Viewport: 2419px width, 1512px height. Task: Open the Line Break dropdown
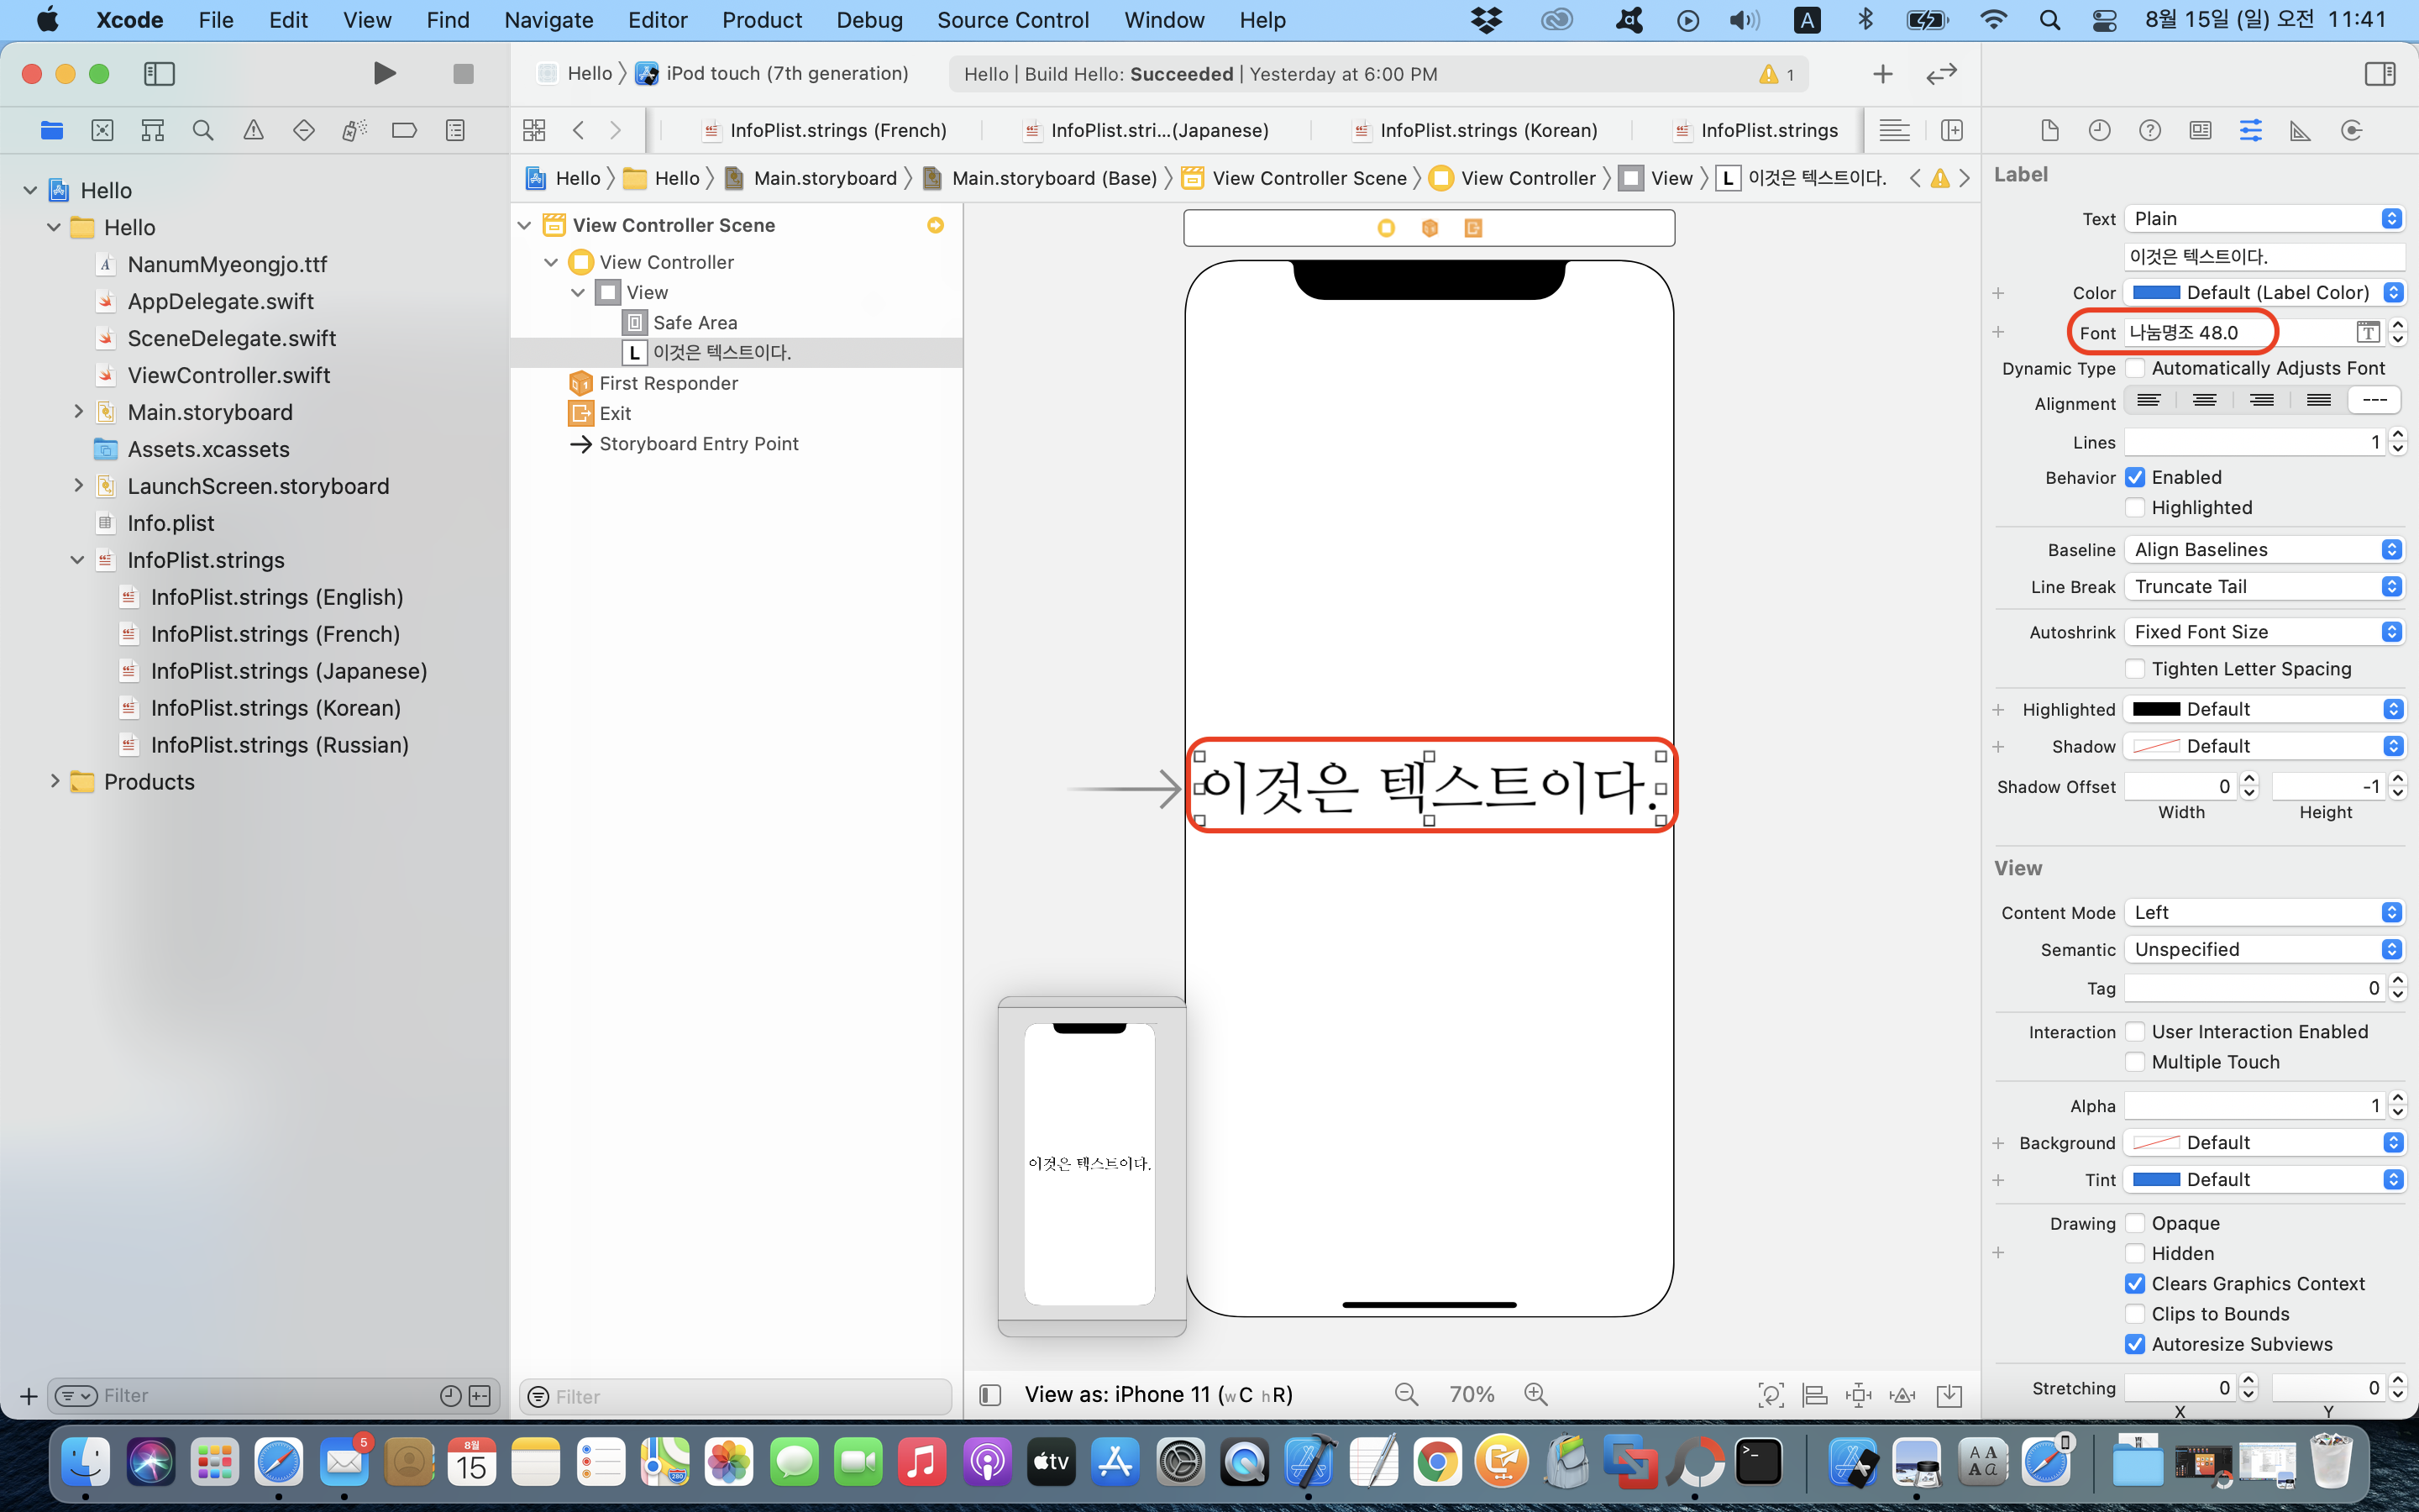[x=2263, y=587]
